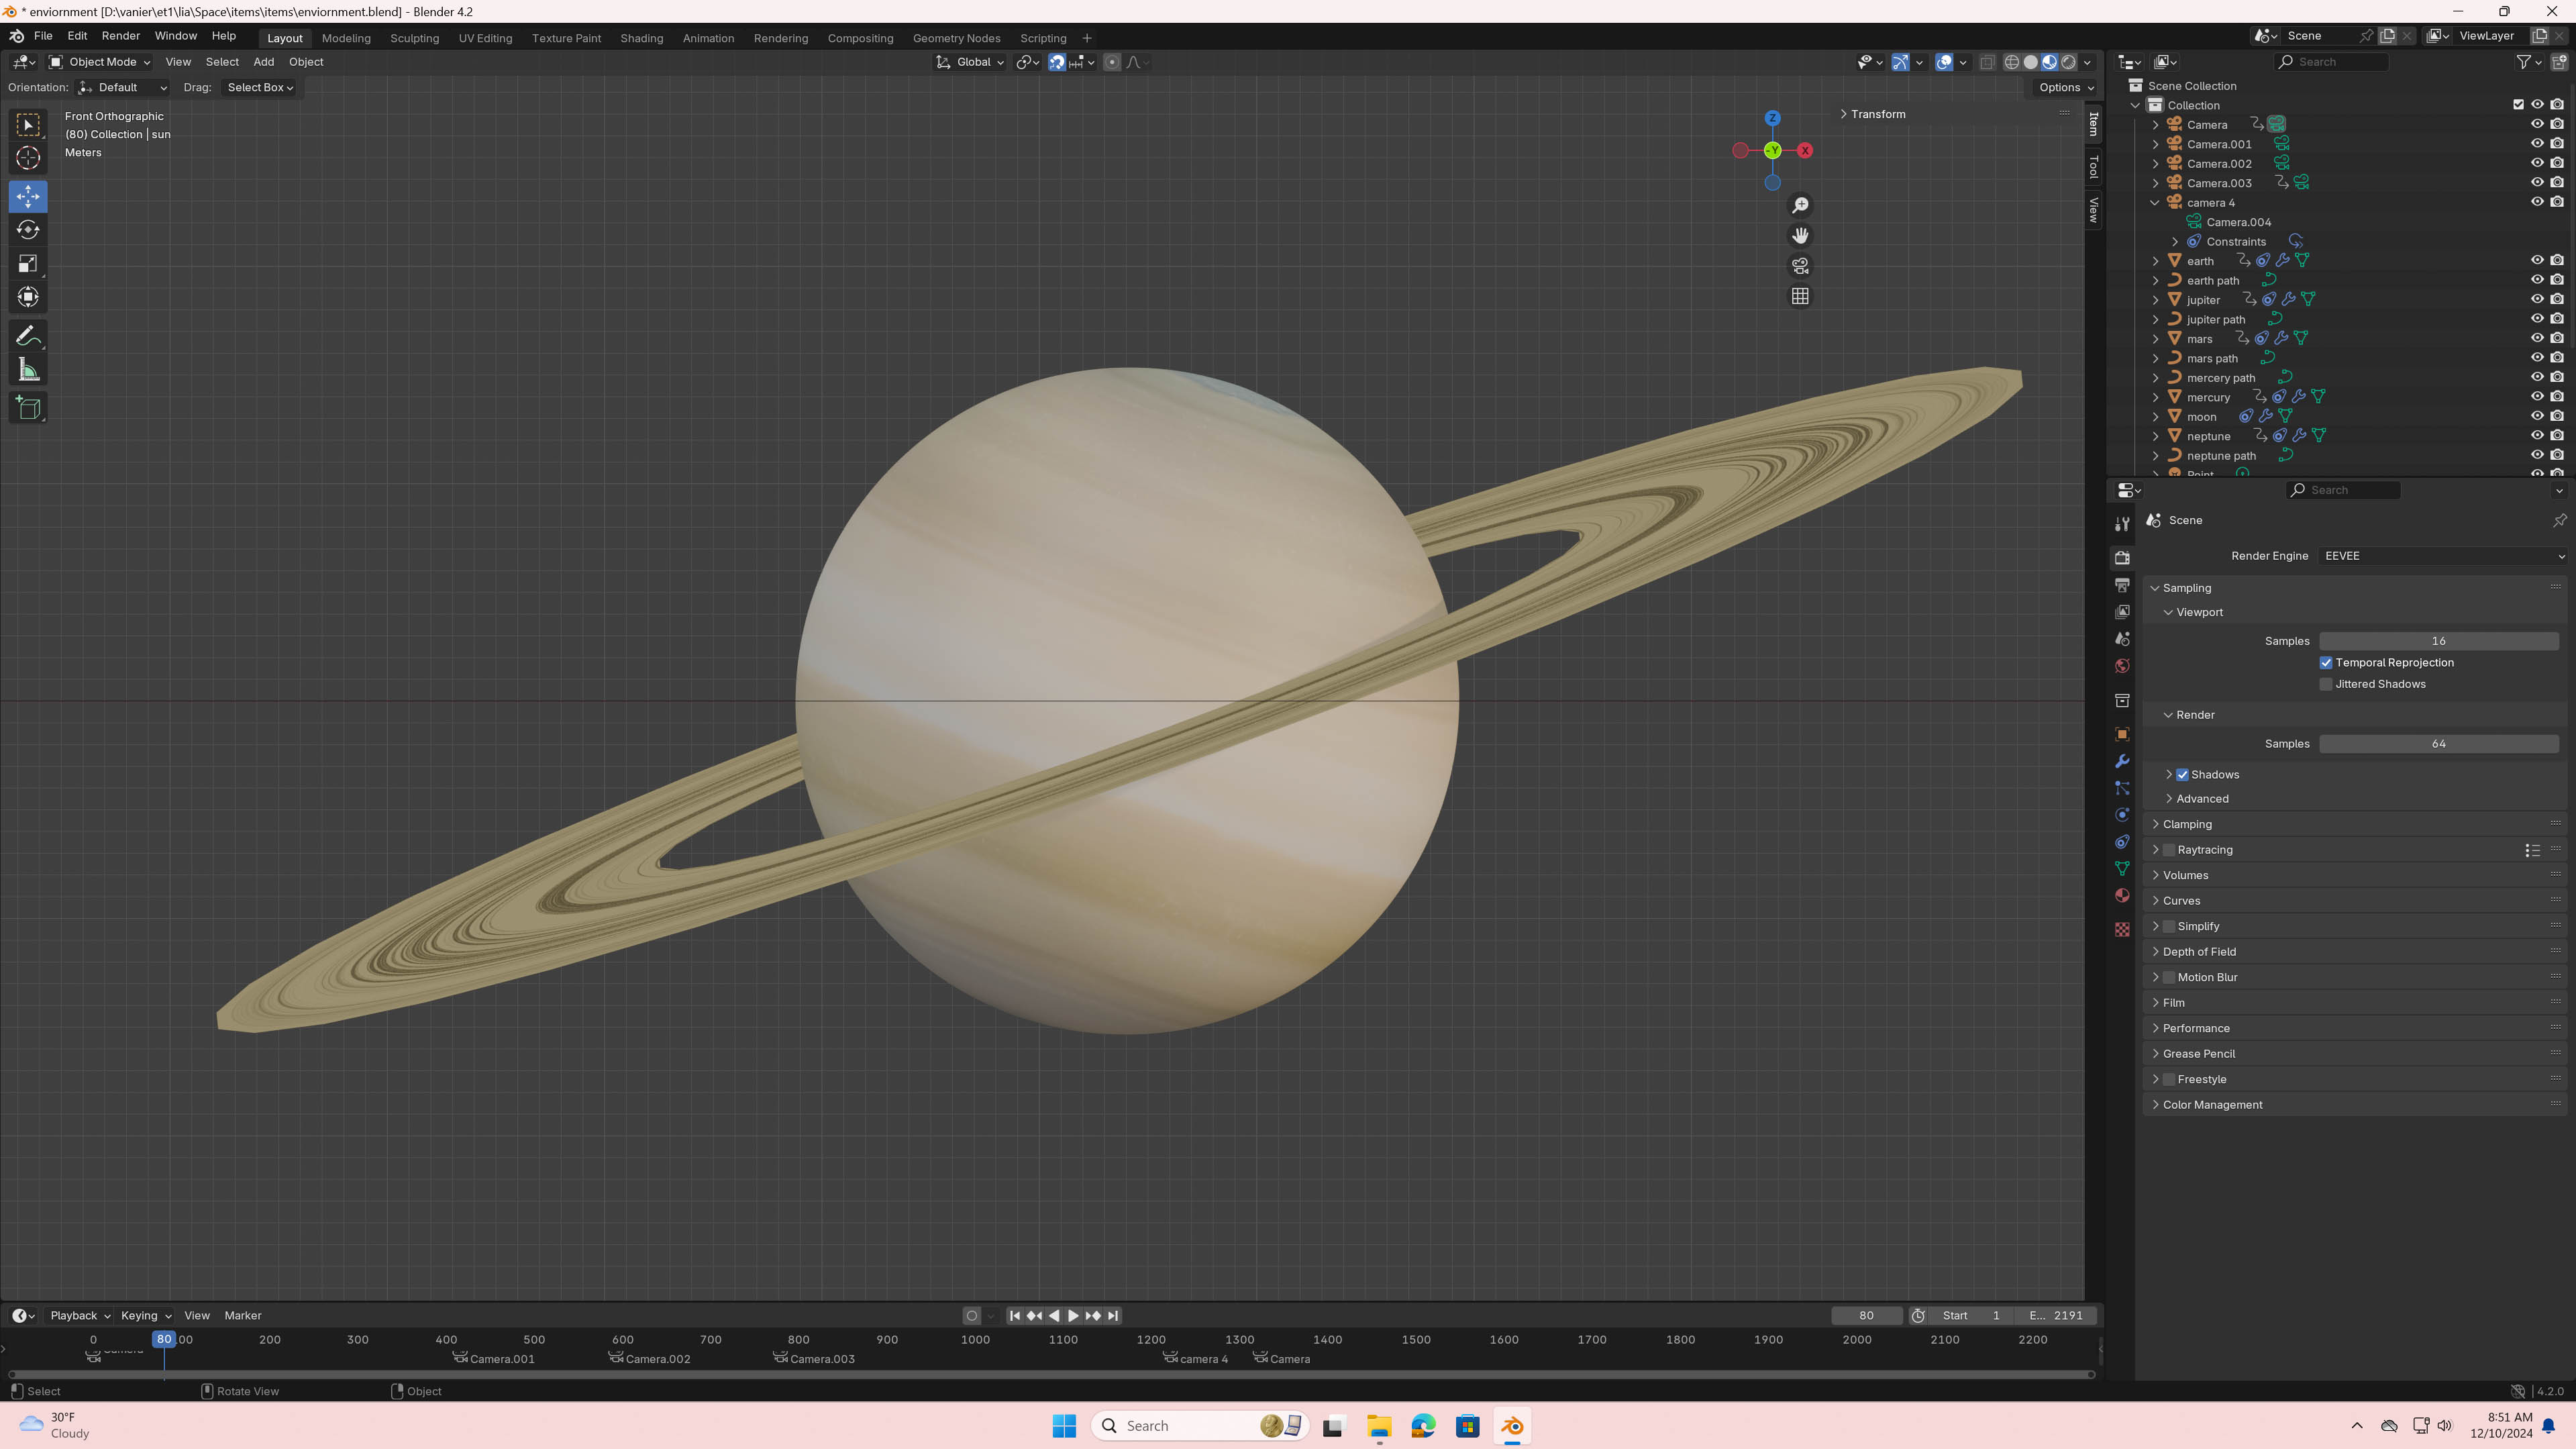This screenshot has width=2576, height=1449.
Task: Select the Rotate tool in toolbar
Action: [x=28, y=230]
